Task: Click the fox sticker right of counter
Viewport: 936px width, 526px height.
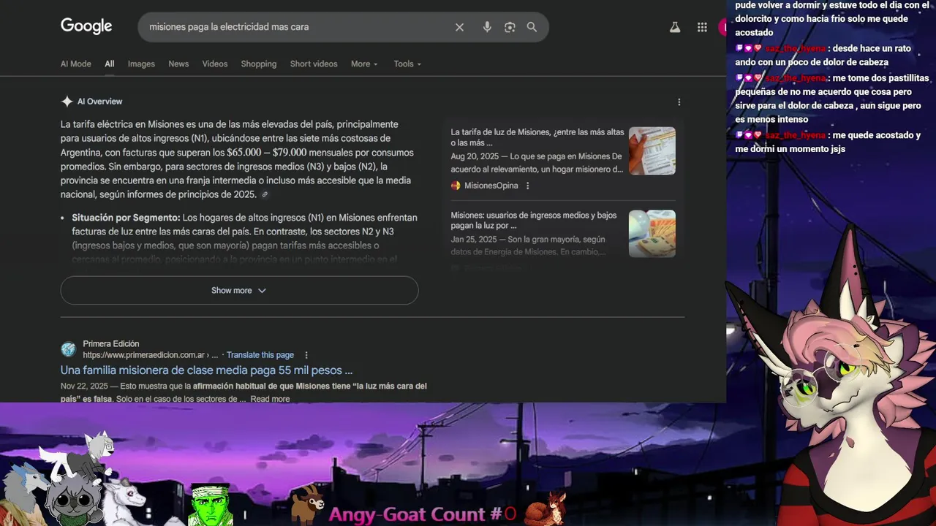Action: tap(546, 508)
